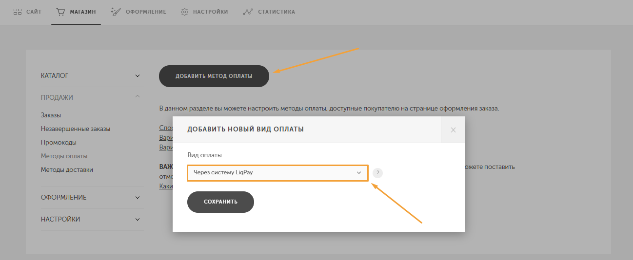Click the Сайт grid icon
This screenshot has height=260, width=633.
pos(17,12)
